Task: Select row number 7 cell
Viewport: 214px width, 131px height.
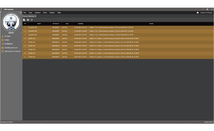Action: tap(25, 50)
